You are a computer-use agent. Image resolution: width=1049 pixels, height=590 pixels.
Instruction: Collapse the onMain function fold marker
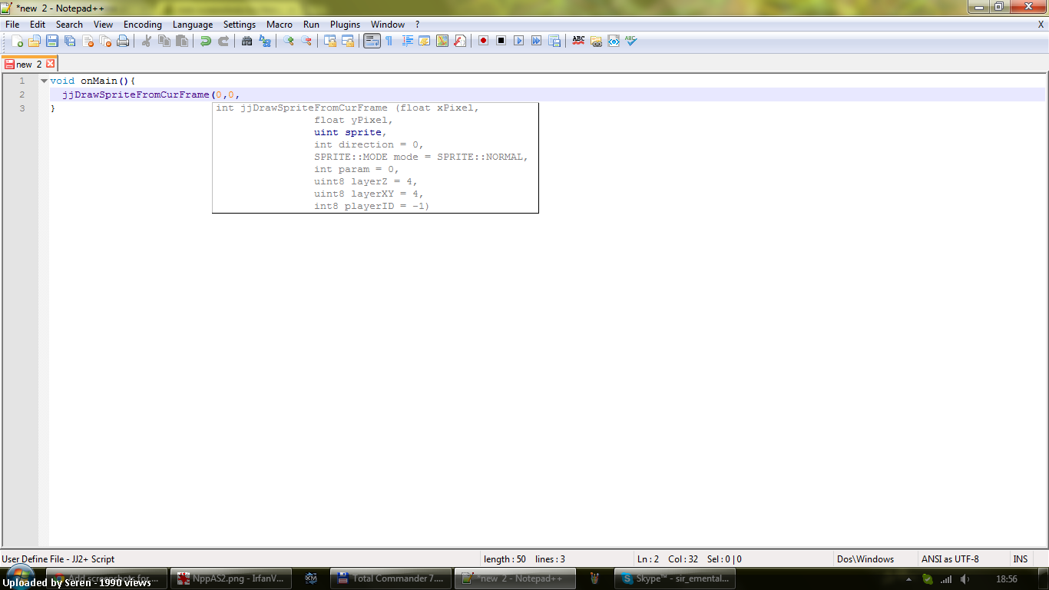(x=44, y=81)
